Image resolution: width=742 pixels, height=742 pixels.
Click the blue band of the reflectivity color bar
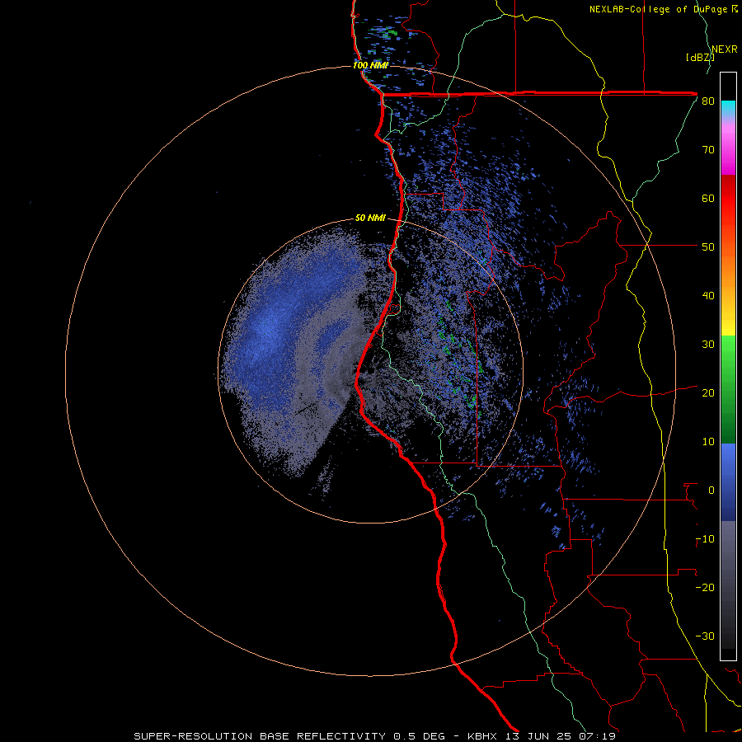(x=728, y=482)
